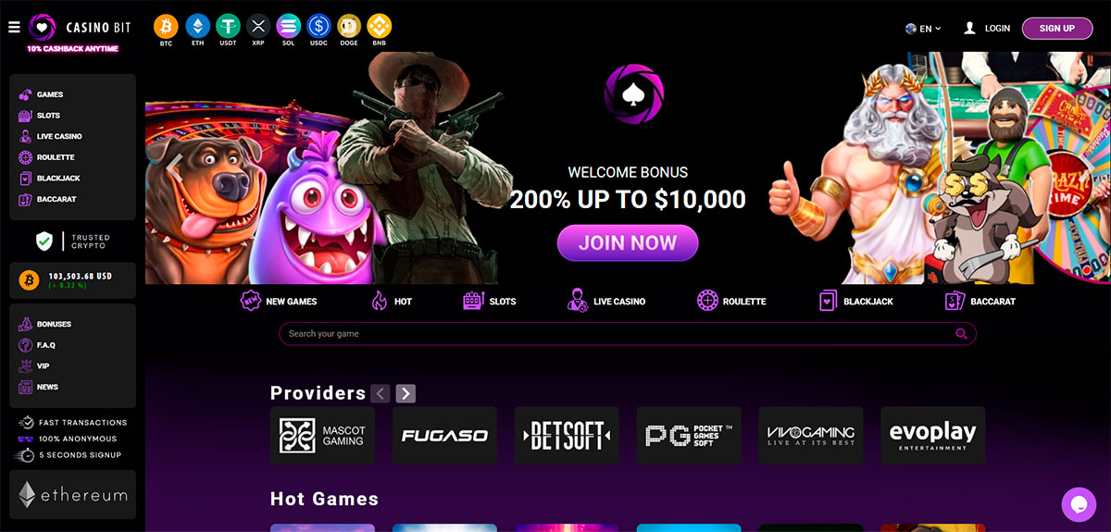The width and height of the screenshot is (1111, 532).
Task: Open the hamburger menu icon
Action: pos(14,28)
